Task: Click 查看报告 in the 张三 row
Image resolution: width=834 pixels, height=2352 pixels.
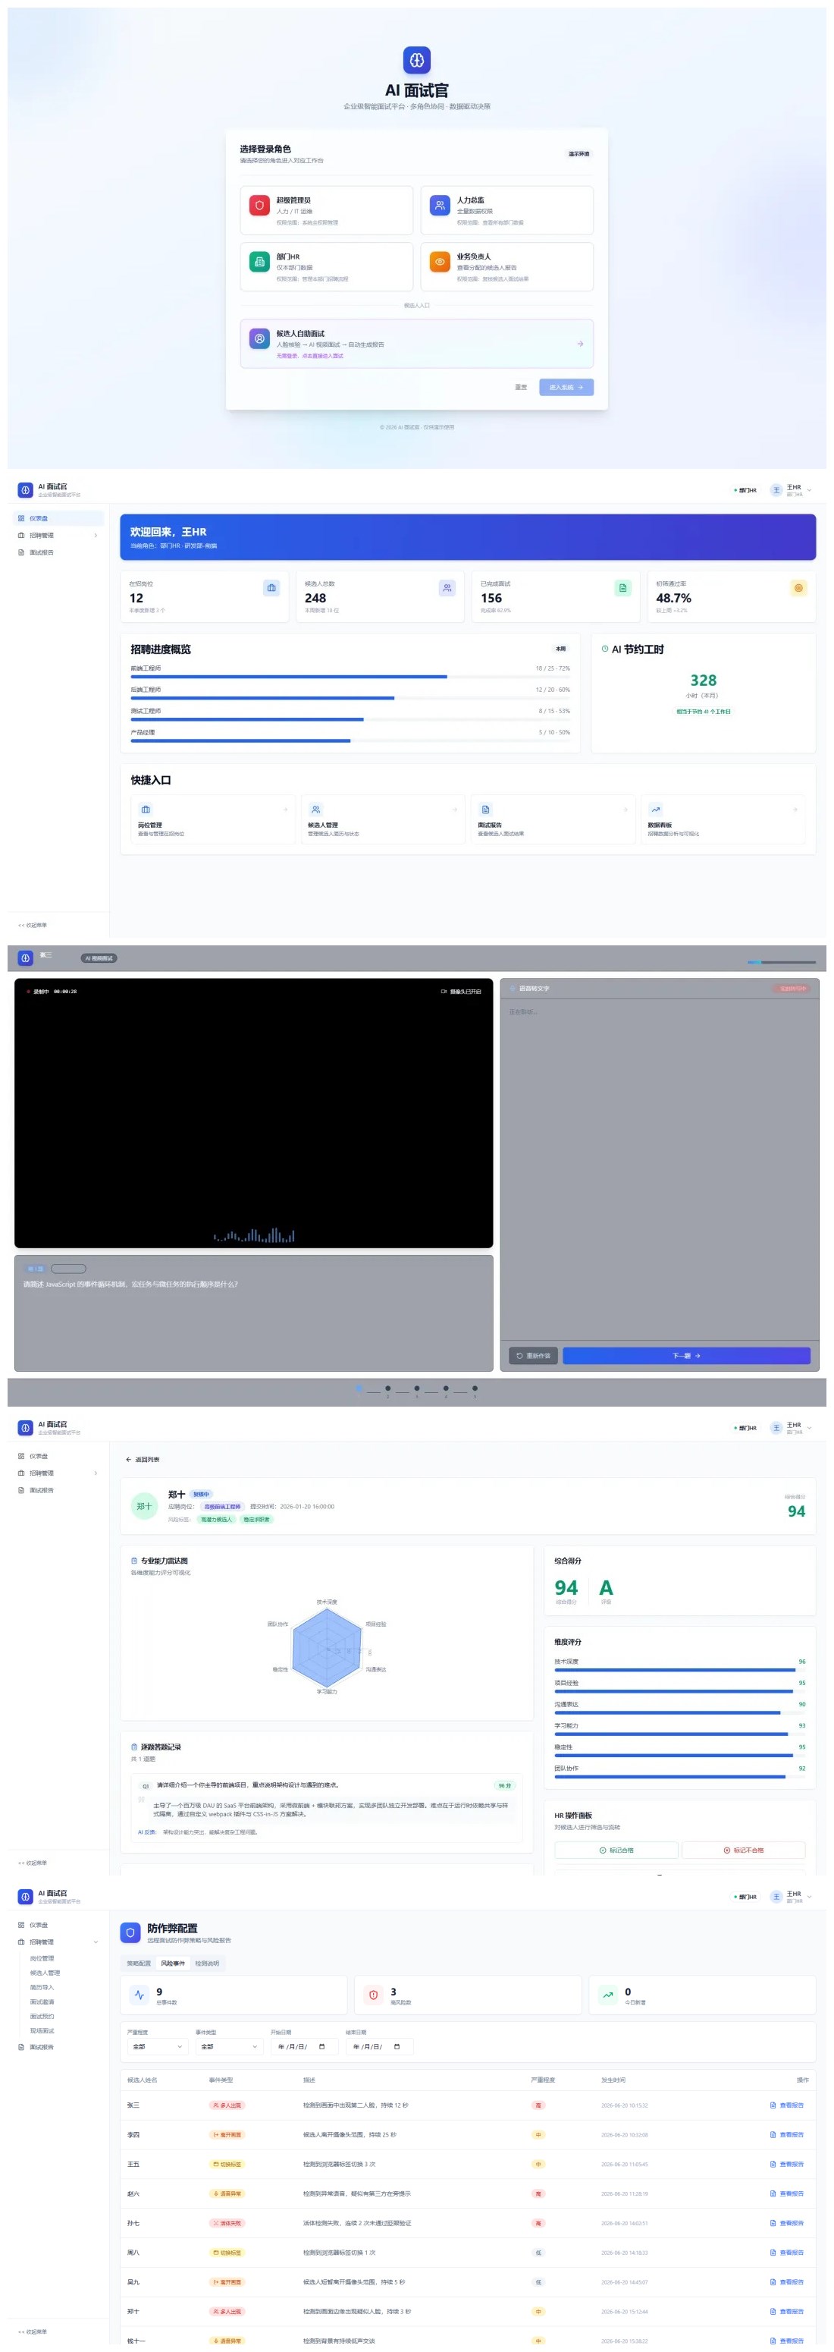Action: (x=788, y=2105)
